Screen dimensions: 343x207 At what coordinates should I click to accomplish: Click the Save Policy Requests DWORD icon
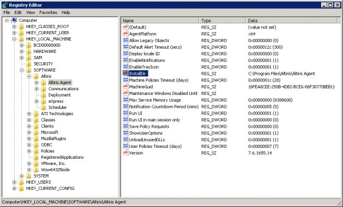tap(125, 127)
